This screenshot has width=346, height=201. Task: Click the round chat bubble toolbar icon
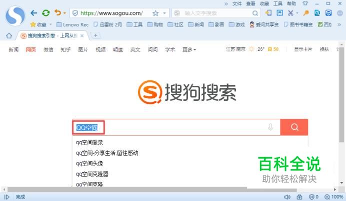(x=340, y=13)
